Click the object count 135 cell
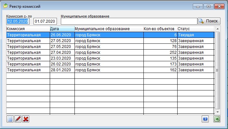The width and height of the screenshot is (228, 129). coord(160,58)
